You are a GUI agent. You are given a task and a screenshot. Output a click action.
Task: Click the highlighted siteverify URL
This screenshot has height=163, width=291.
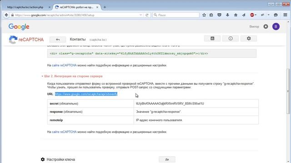click(86, 94)
